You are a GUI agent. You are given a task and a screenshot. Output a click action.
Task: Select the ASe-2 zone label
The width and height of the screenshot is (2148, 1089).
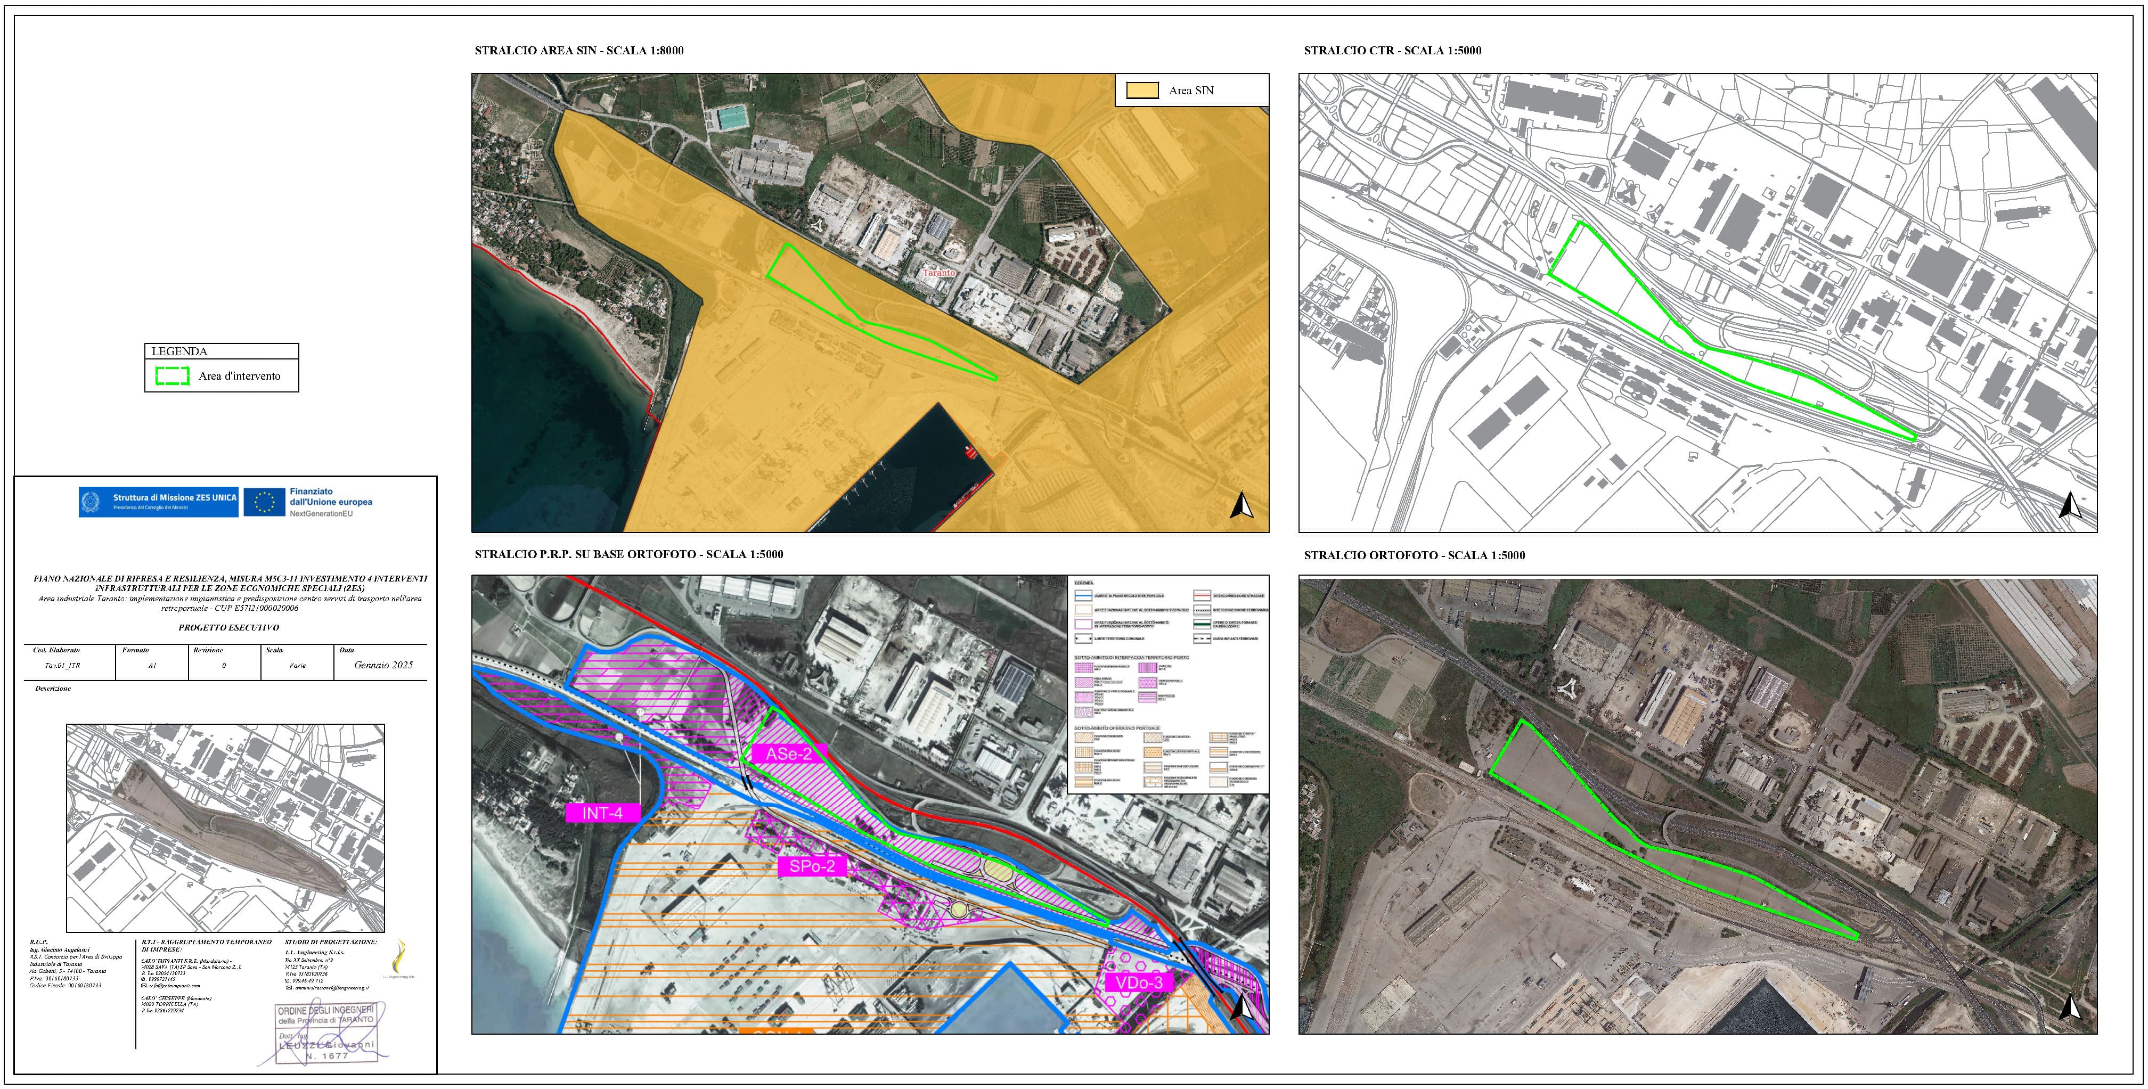tap(788, 754)
